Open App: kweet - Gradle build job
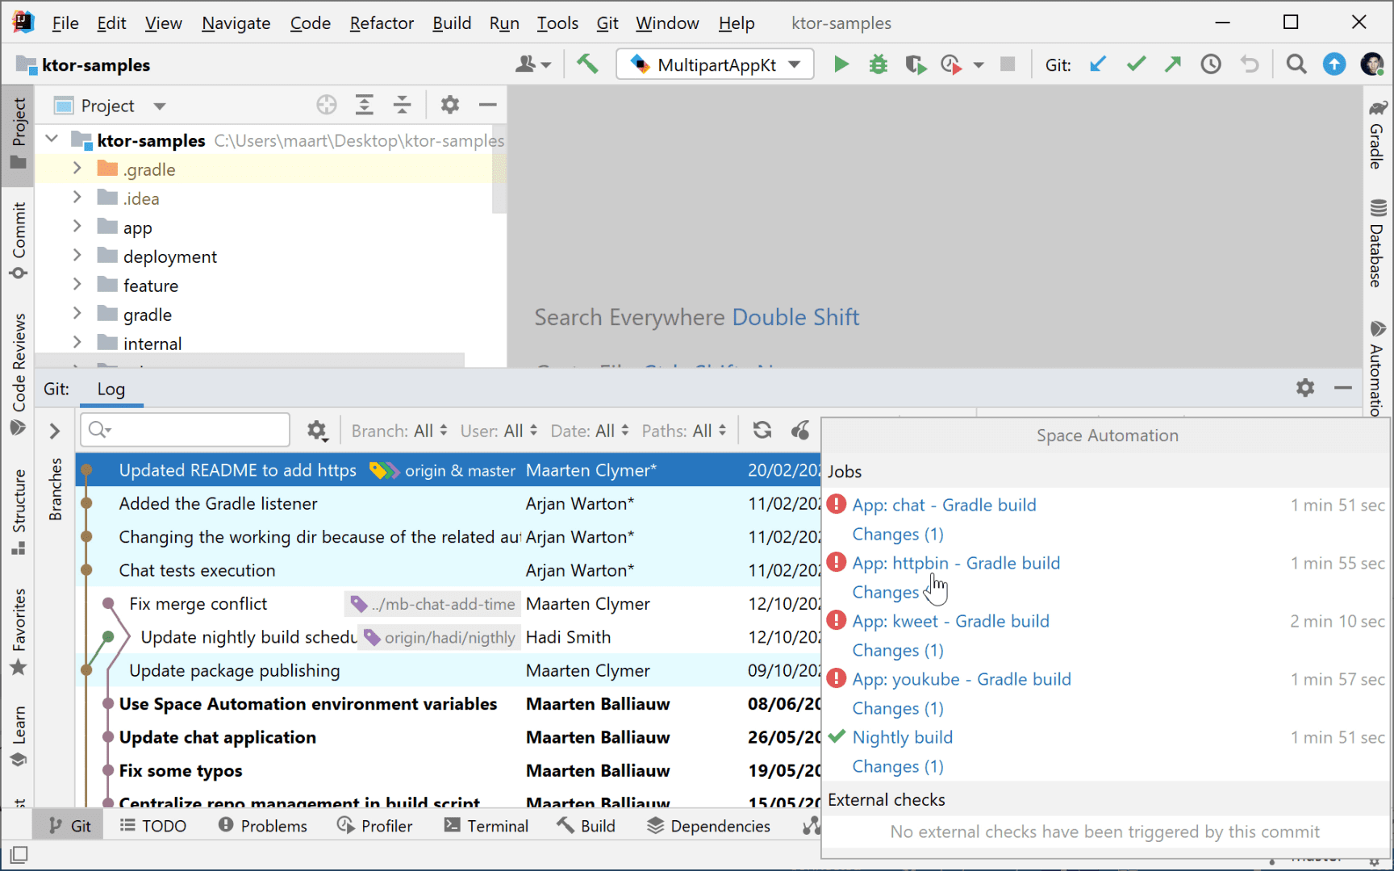 pos(950,621)
